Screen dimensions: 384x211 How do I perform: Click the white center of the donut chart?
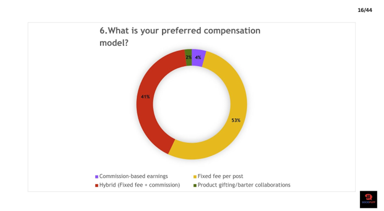coord(192,104)
